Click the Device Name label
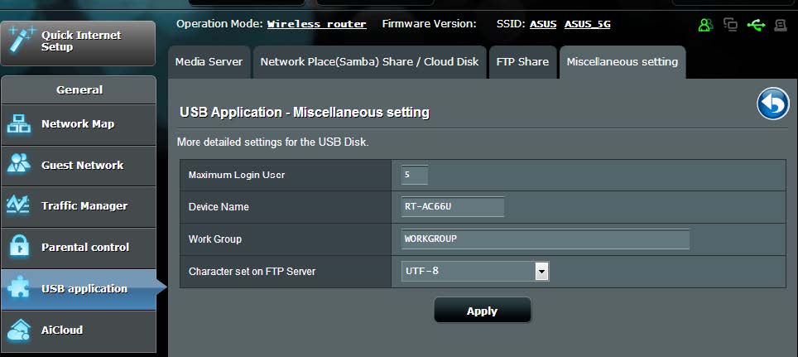This screenshot has width=798, height=357. 219,207
